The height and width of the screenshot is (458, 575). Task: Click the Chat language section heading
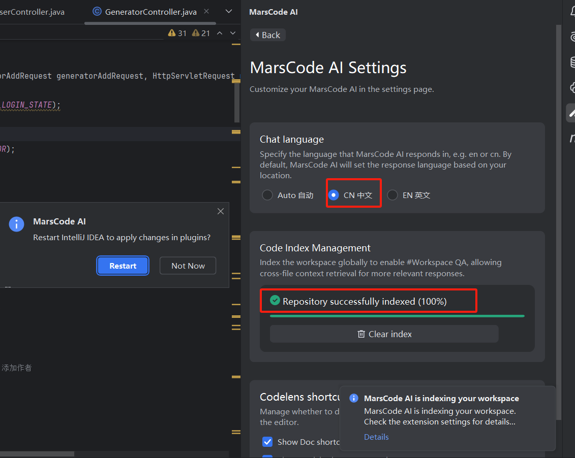pyautogui.click(x=292, y=140)
